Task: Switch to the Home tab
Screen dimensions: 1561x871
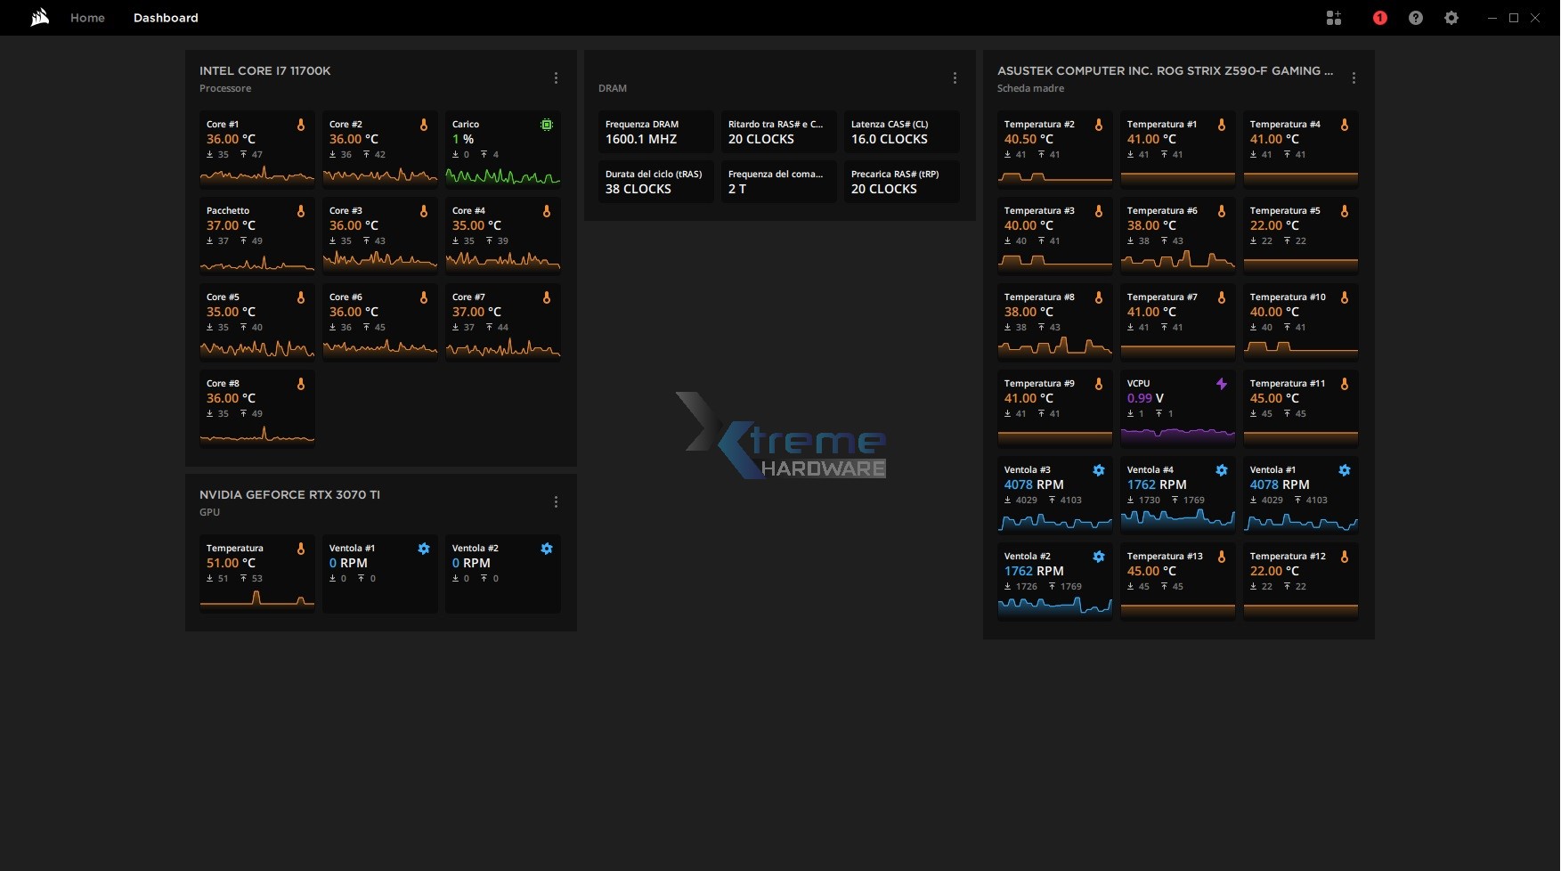Action: 86,17
